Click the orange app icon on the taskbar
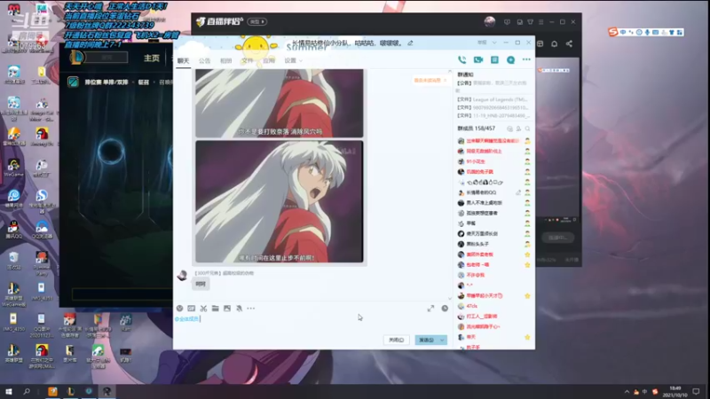Viewport: 710px width, 399px height. 52,391
